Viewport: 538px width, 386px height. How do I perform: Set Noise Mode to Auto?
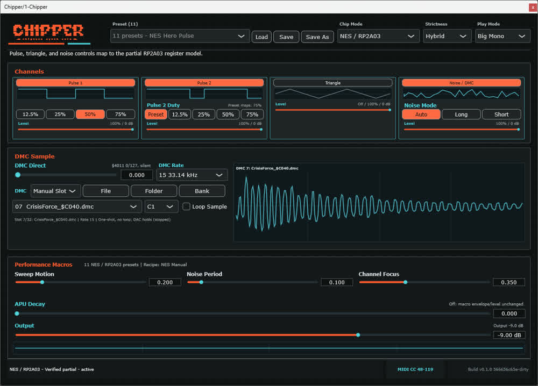click(421, 115)
